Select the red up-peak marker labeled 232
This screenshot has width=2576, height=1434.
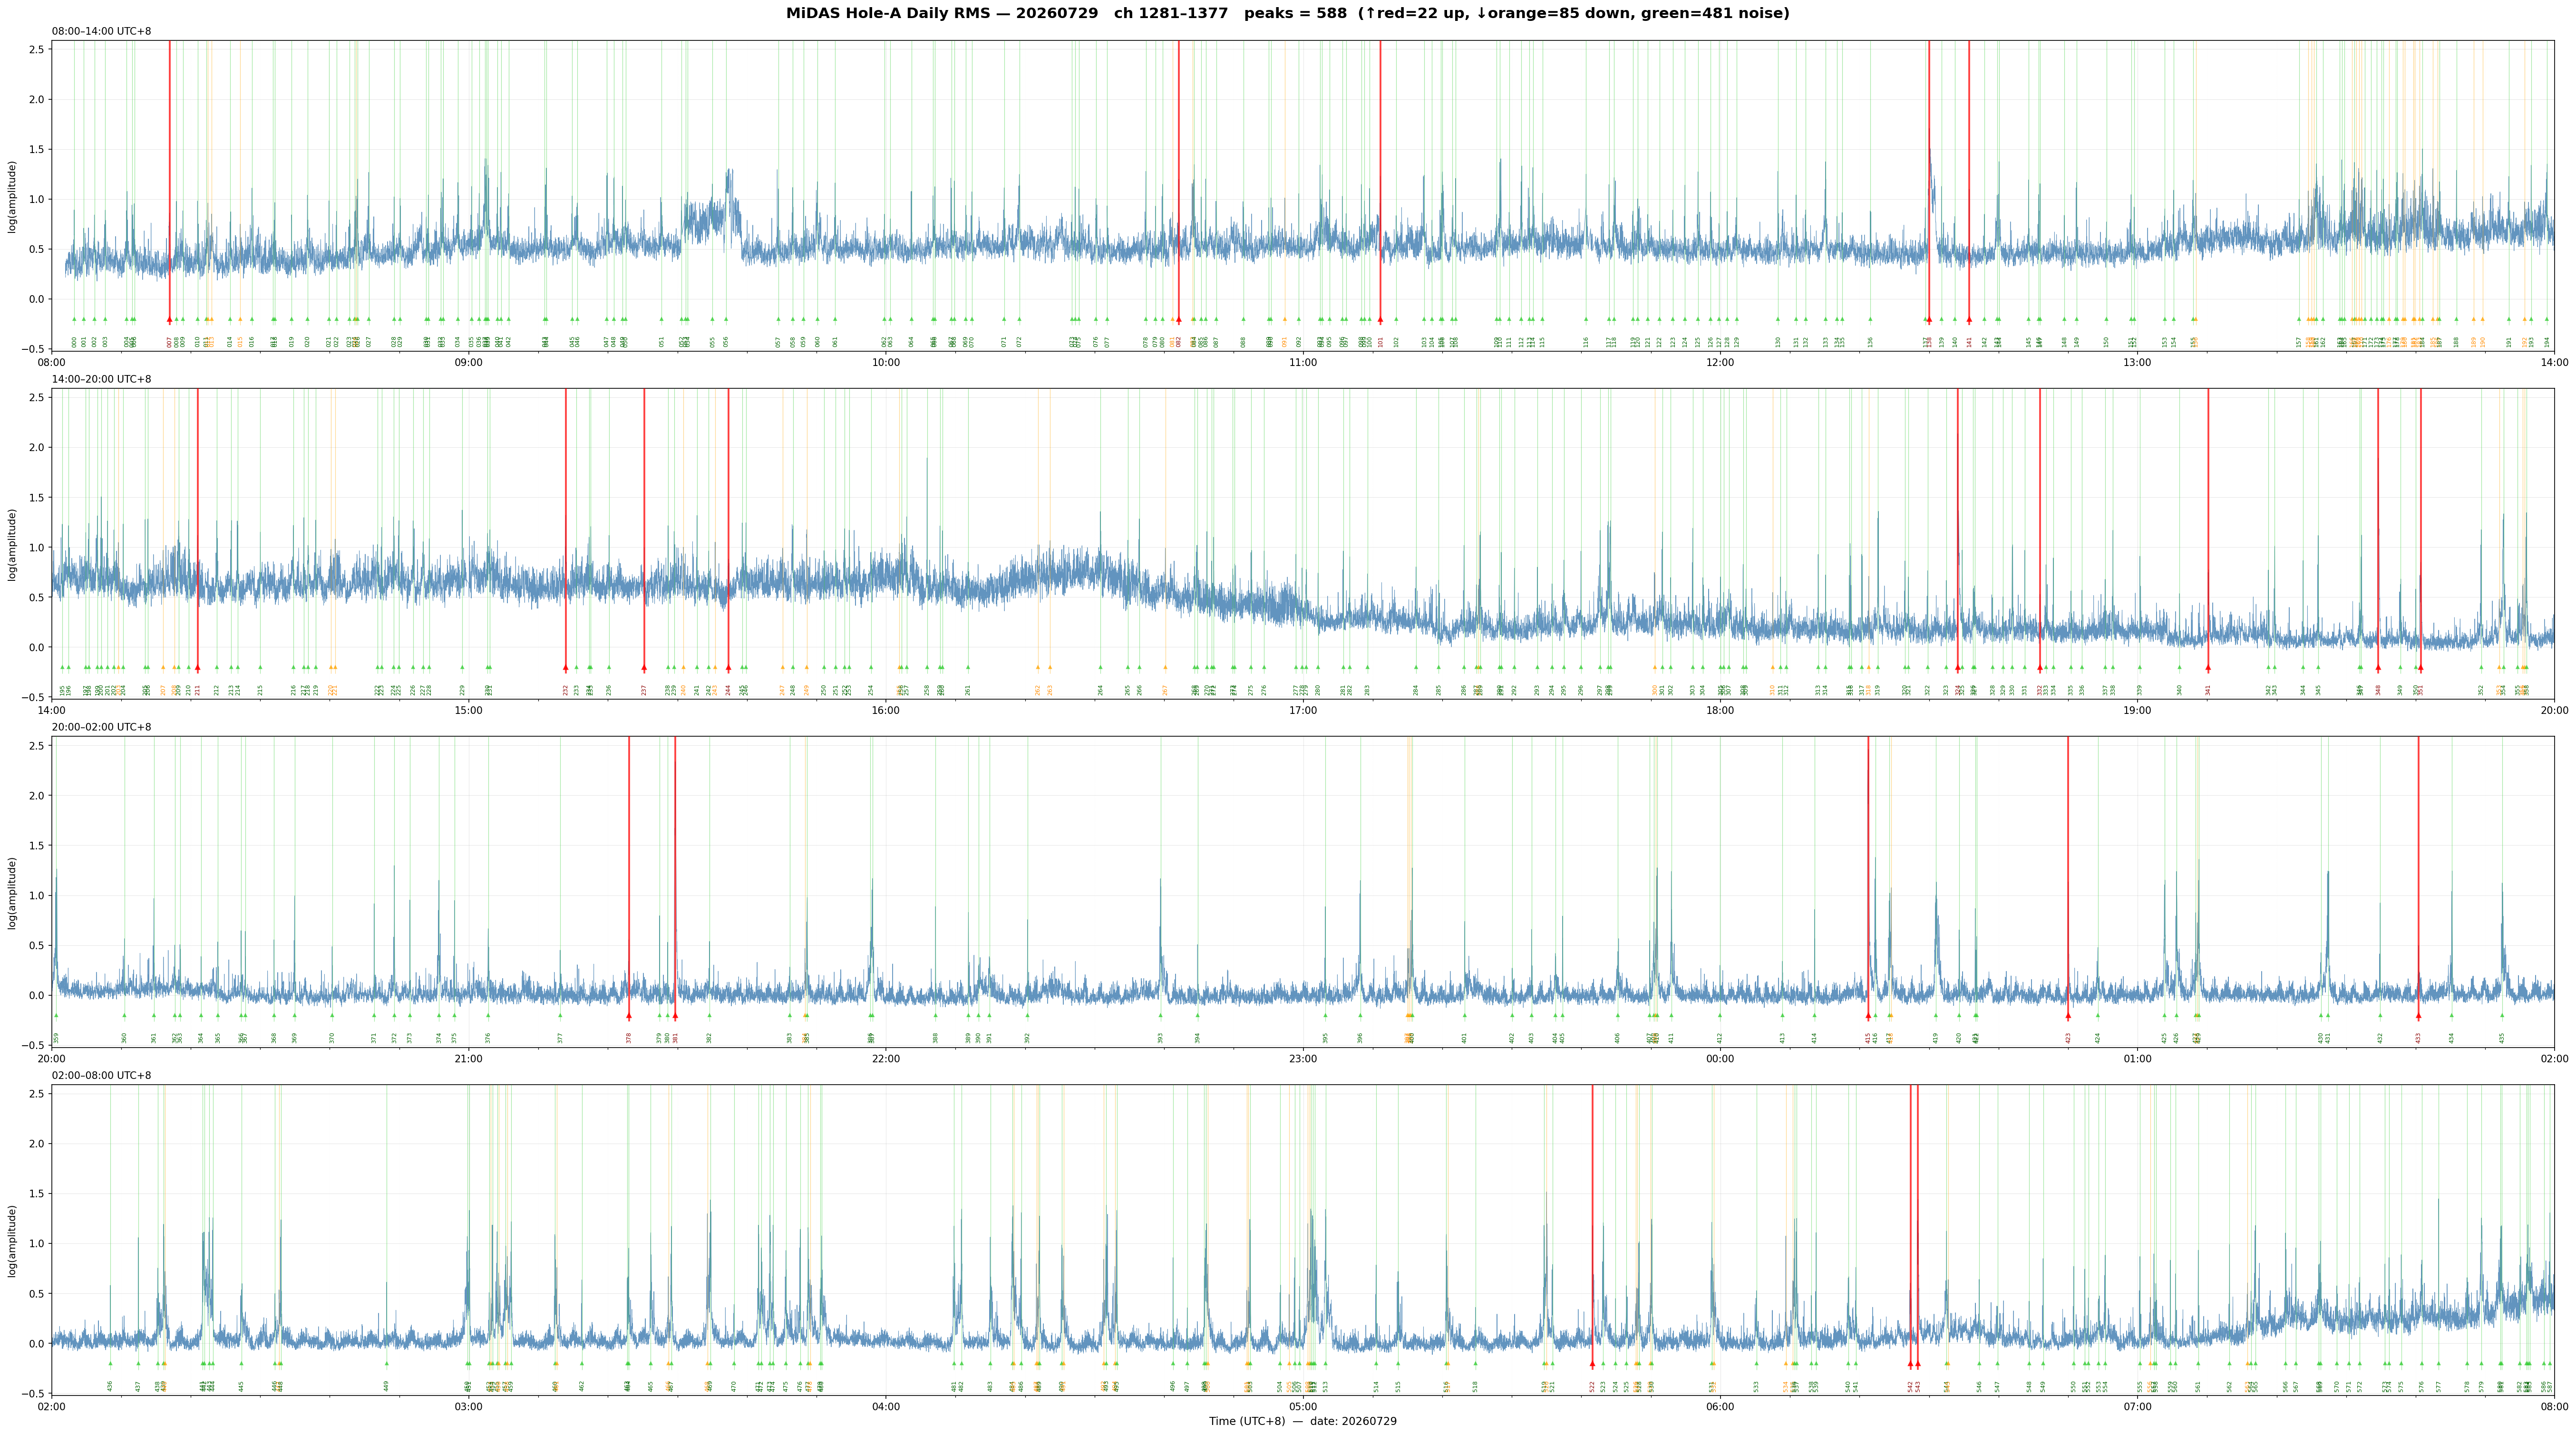pyautogui.click(x=565, y=667)
